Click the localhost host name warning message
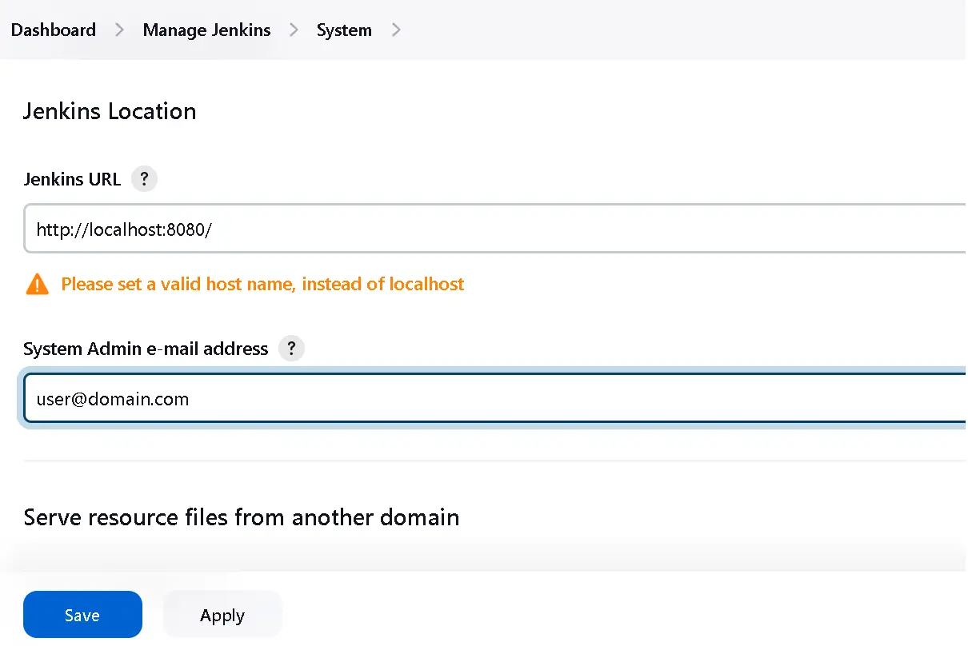Viewport: 968px width, 650px height. (x=262, y=284)
